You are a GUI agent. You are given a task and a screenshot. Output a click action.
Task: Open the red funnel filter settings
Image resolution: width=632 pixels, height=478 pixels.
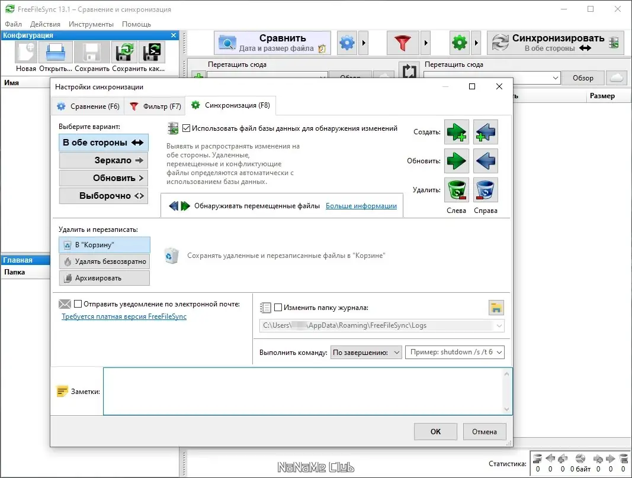pyautogui.click(x=402, y=43)
